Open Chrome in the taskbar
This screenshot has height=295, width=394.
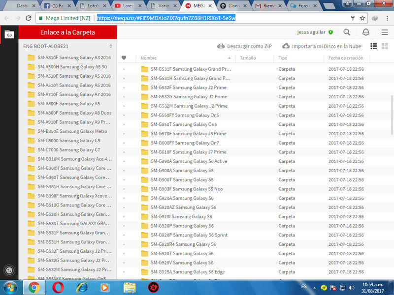point(34,288)
